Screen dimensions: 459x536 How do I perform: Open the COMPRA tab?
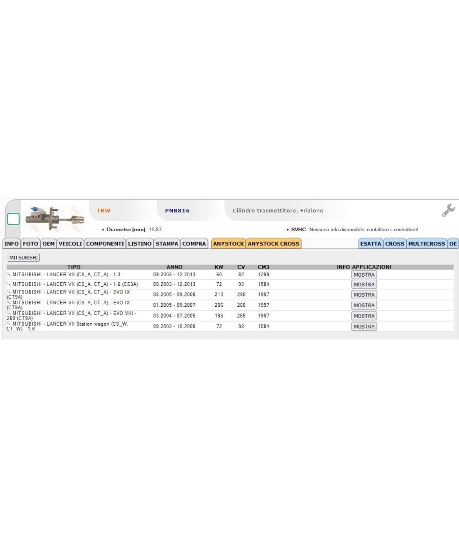[194, 243]
